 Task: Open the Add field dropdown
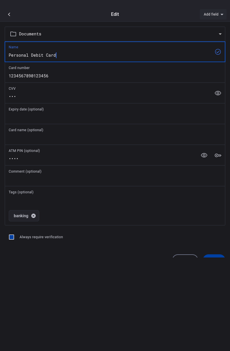coord(213,14)
